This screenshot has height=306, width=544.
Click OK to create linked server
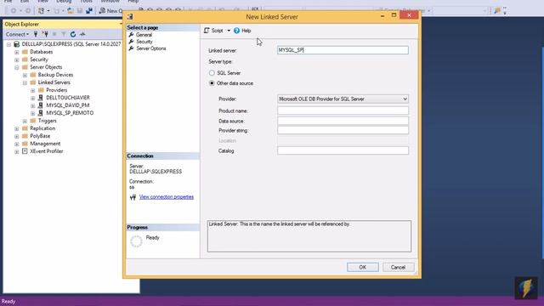pyautogui.click(x=363, y=267)
